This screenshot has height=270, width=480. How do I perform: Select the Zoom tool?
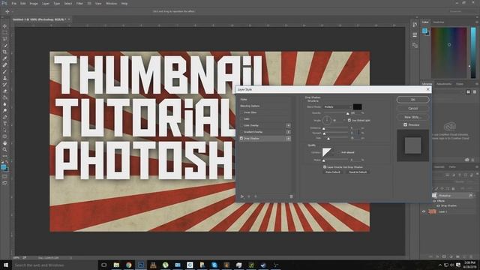click(4, 149)
